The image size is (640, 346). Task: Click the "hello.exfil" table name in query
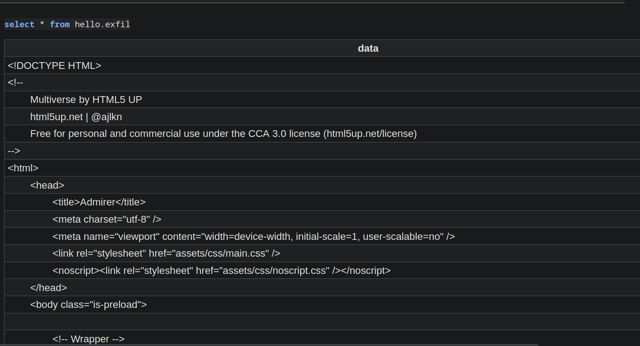(103, 24)
